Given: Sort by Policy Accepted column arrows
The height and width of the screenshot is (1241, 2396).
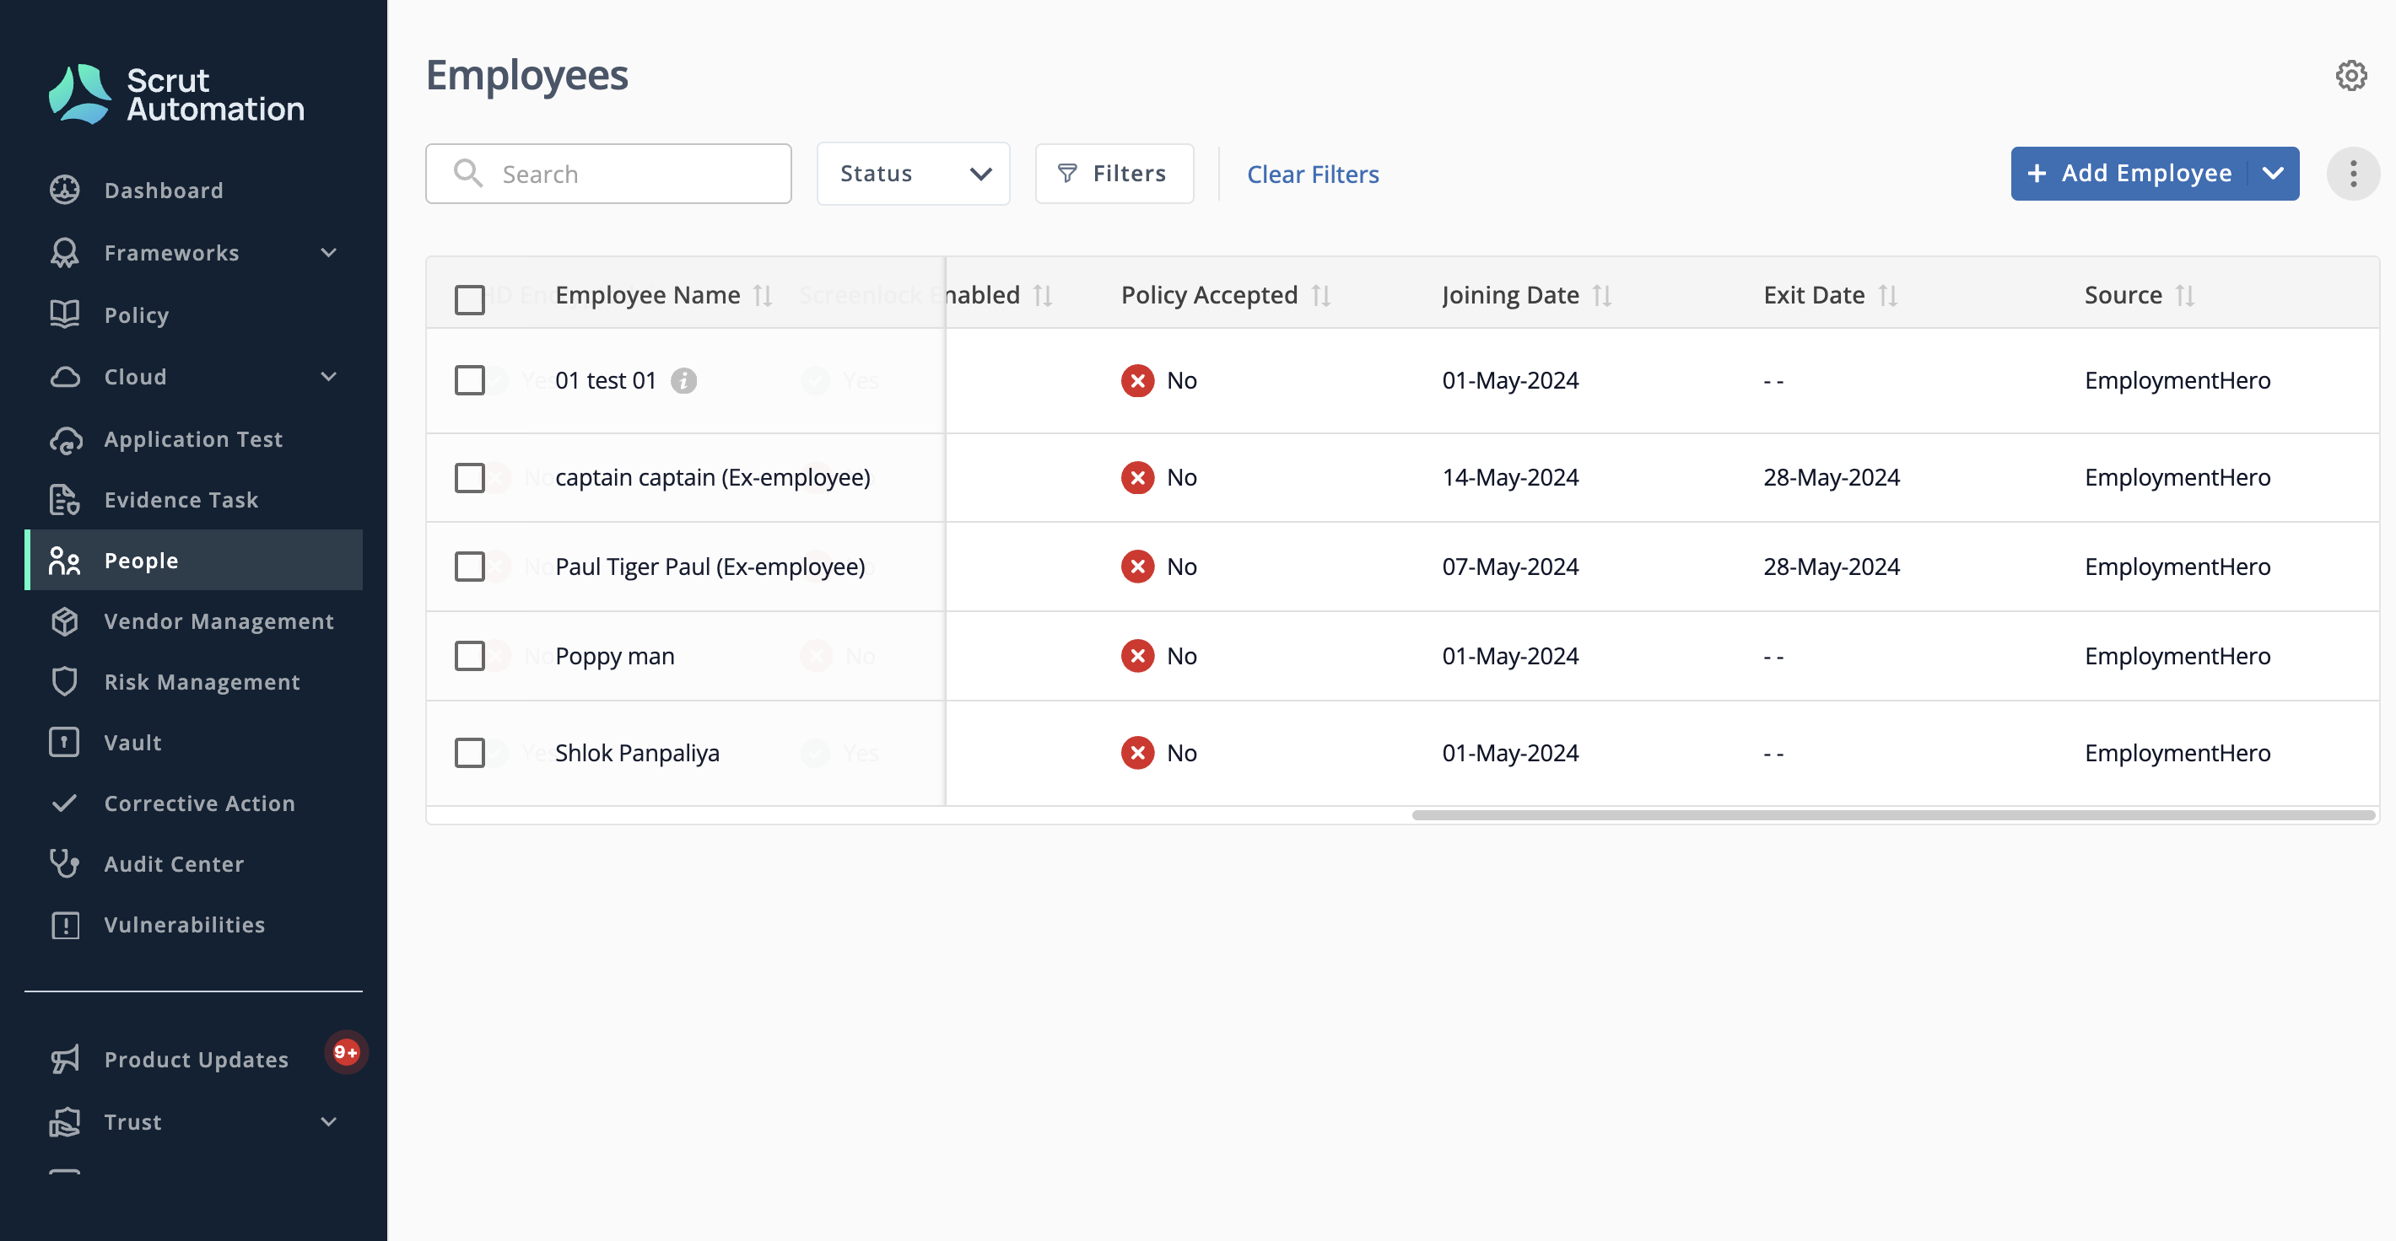Looking at the screenshot, I should click(1321, 296).
